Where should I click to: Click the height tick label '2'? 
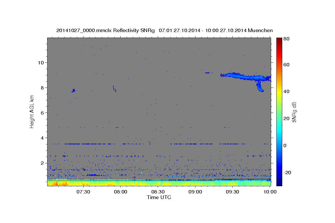pos(42,163)
